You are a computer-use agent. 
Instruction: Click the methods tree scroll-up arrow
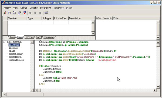coord(32,42)
